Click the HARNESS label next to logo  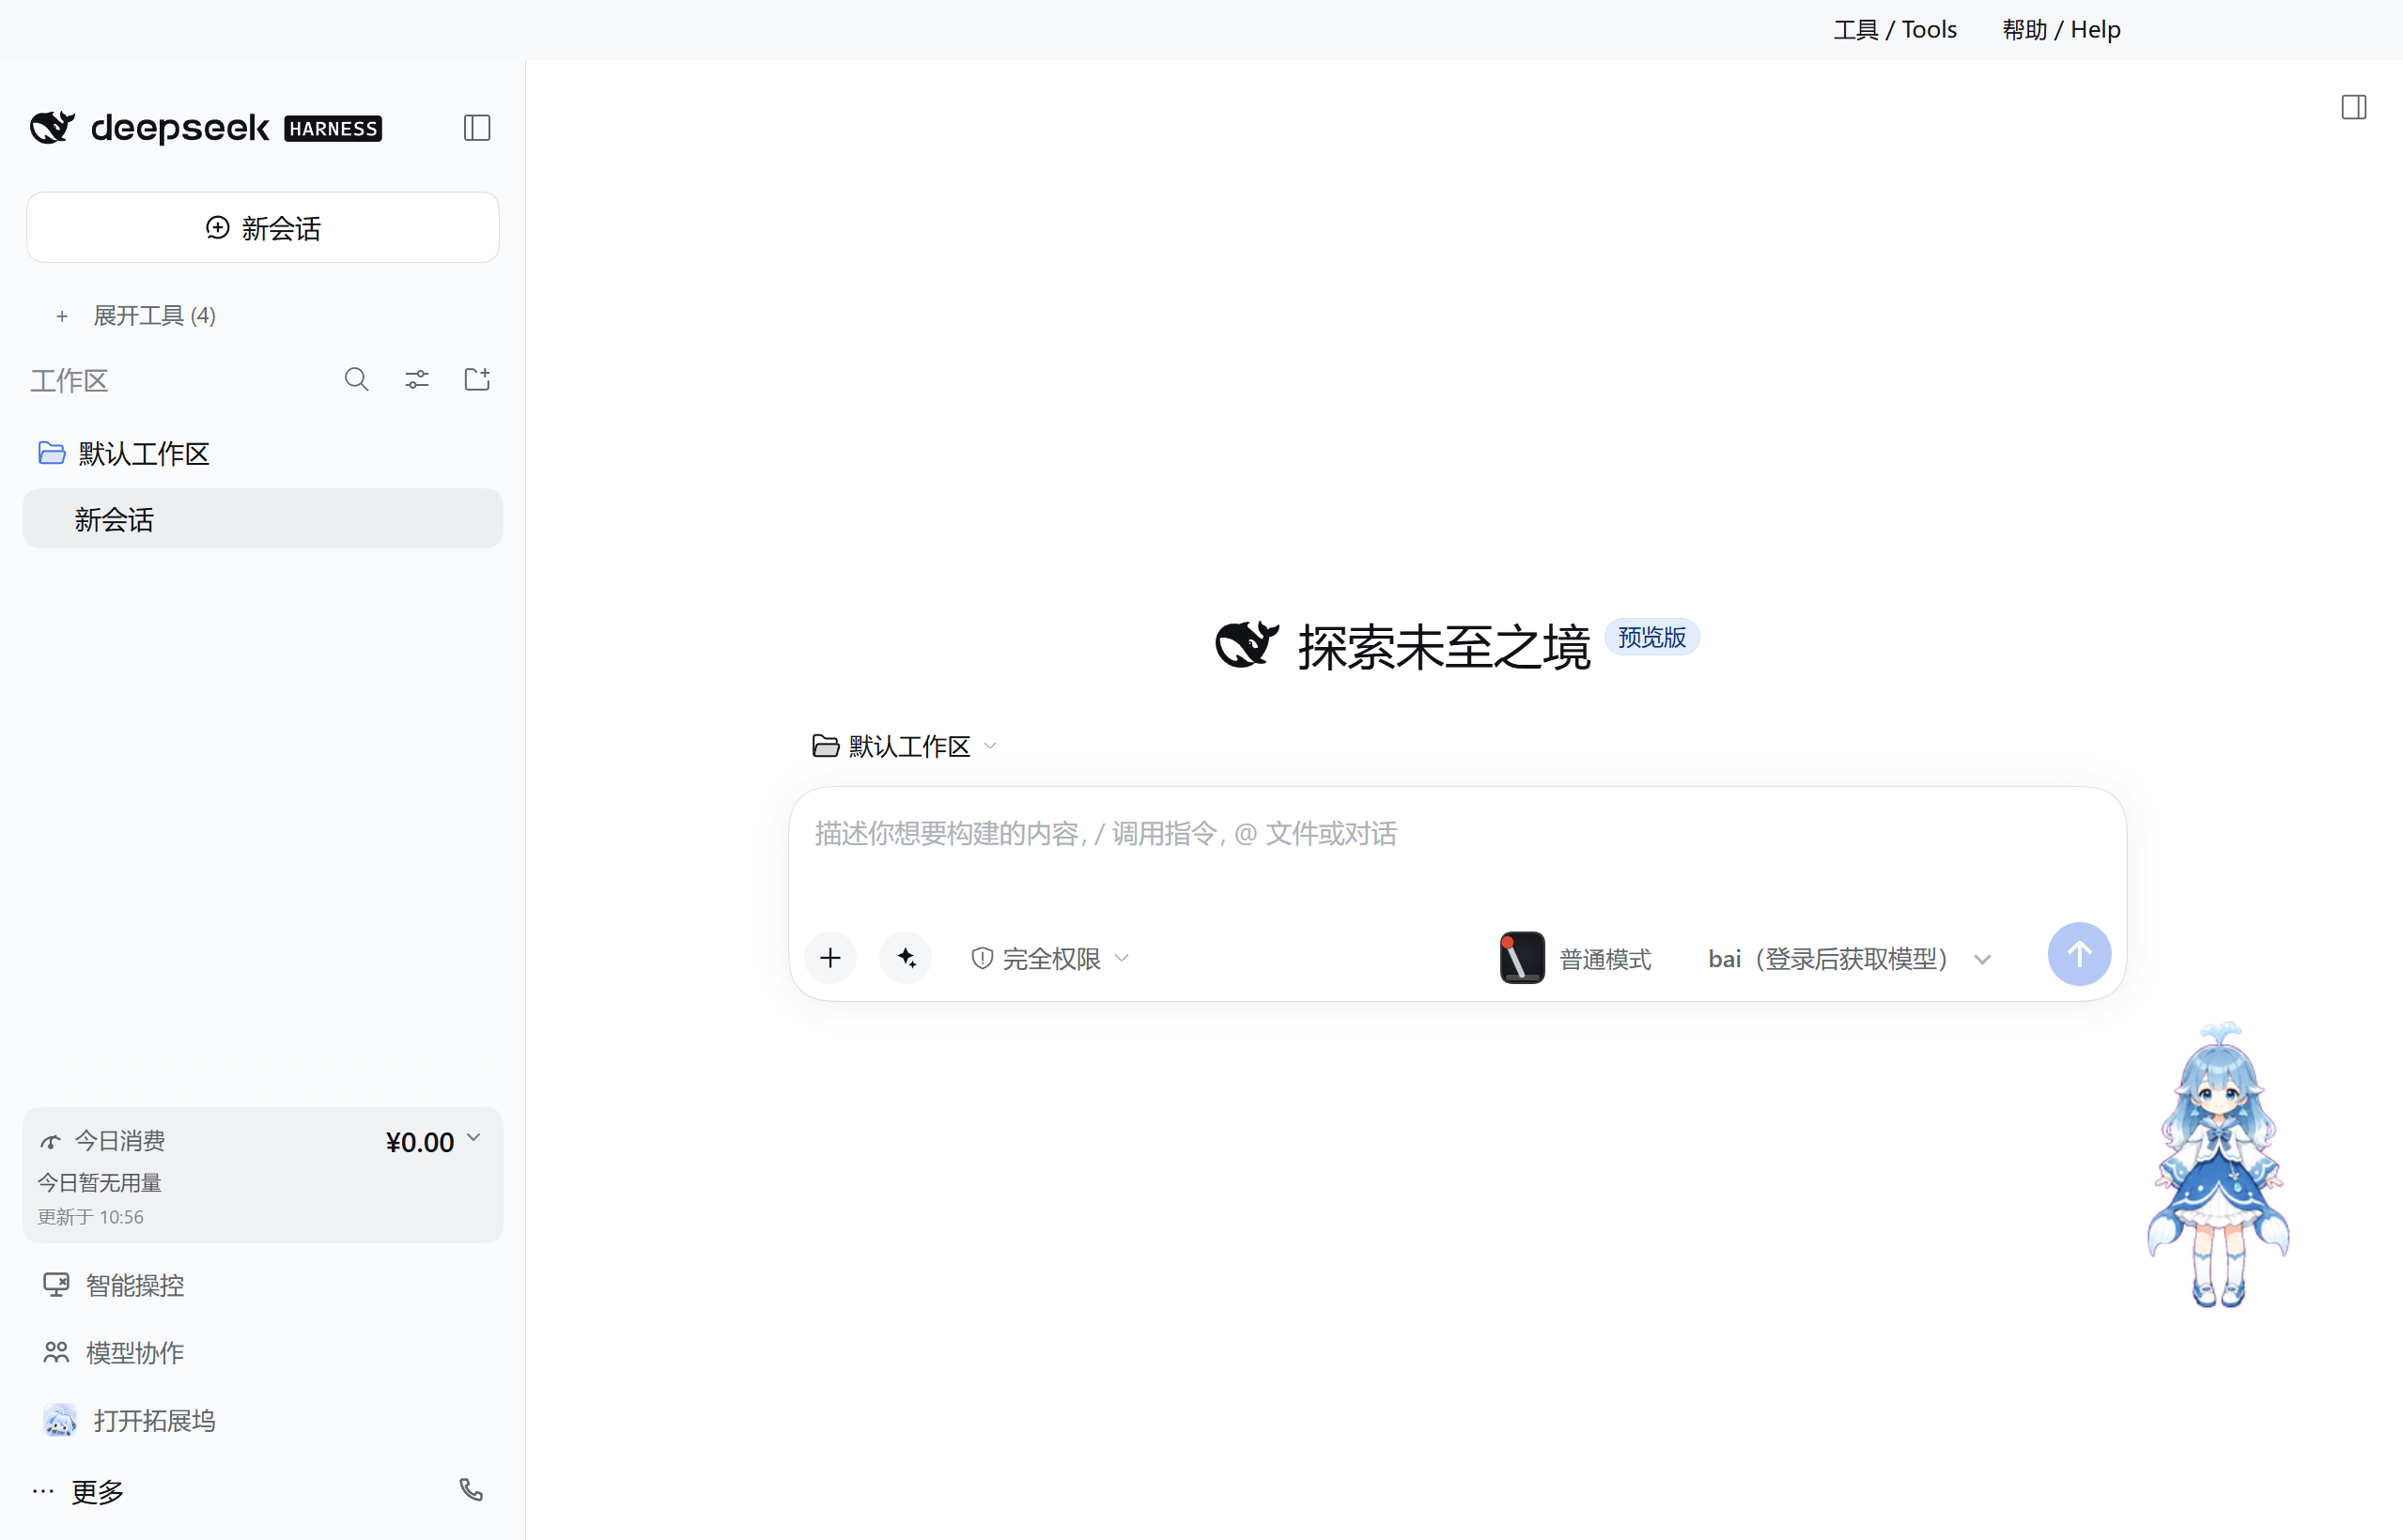[x=333, y=129]
